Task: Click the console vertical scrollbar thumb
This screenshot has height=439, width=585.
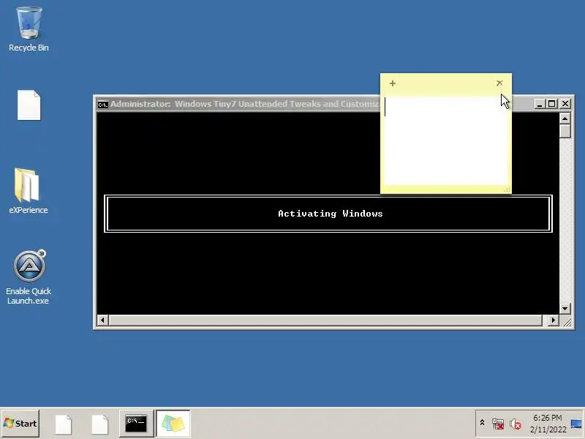Action: pyautogui.click(x=565, y=131)
